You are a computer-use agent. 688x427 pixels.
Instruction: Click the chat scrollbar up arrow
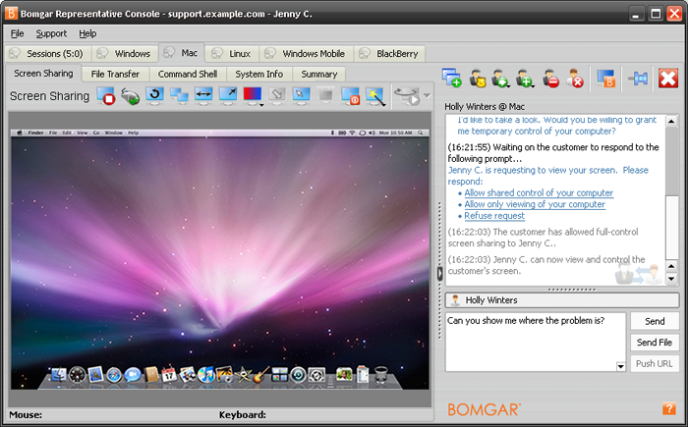(x=671, y=121)
